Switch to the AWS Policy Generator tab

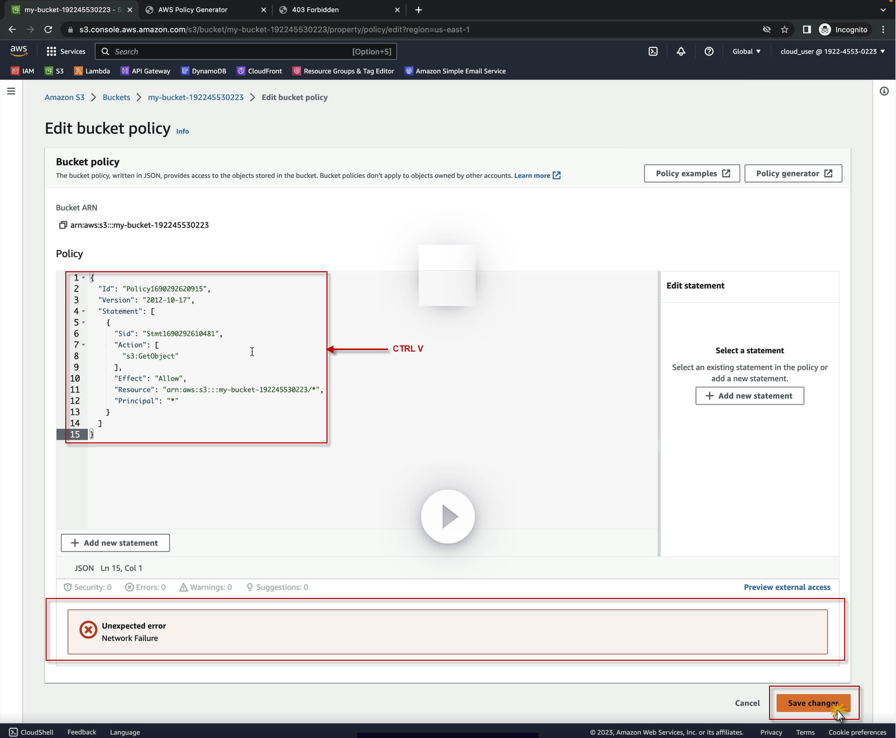point(205,10)
